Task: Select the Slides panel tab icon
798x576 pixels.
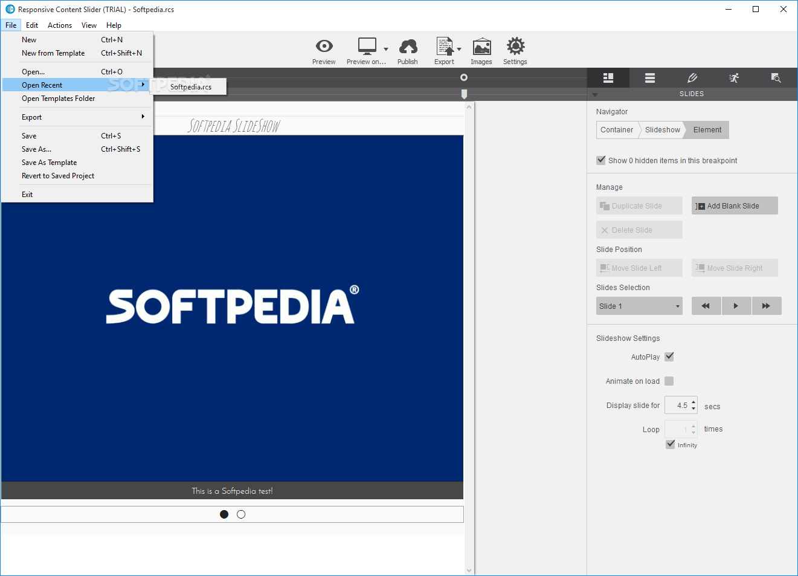Action: (x=608, y=78)
